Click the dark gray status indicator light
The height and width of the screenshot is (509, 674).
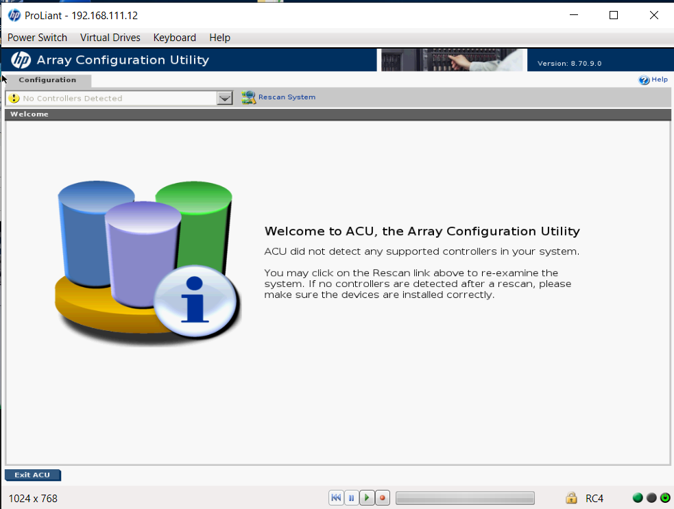coord(651,498)
